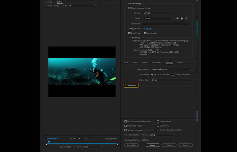Select the Captions tab
The height and width of the screenshot is (152, 237).
169,62
